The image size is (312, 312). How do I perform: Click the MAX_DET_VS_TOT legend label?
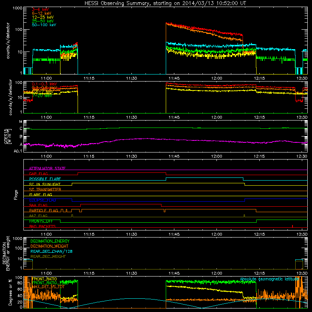pos(48,287)
